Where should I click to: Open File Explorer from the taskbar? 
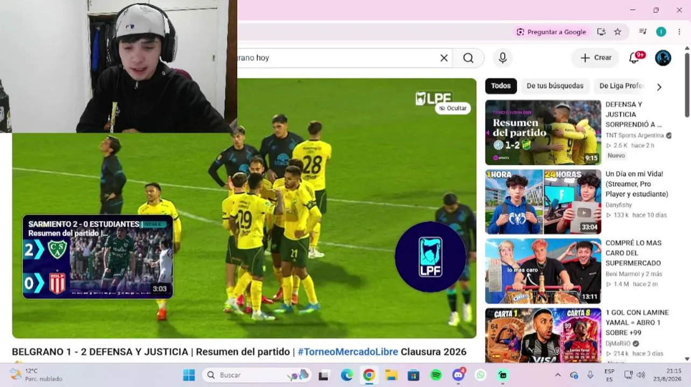[x=391, y=375]
